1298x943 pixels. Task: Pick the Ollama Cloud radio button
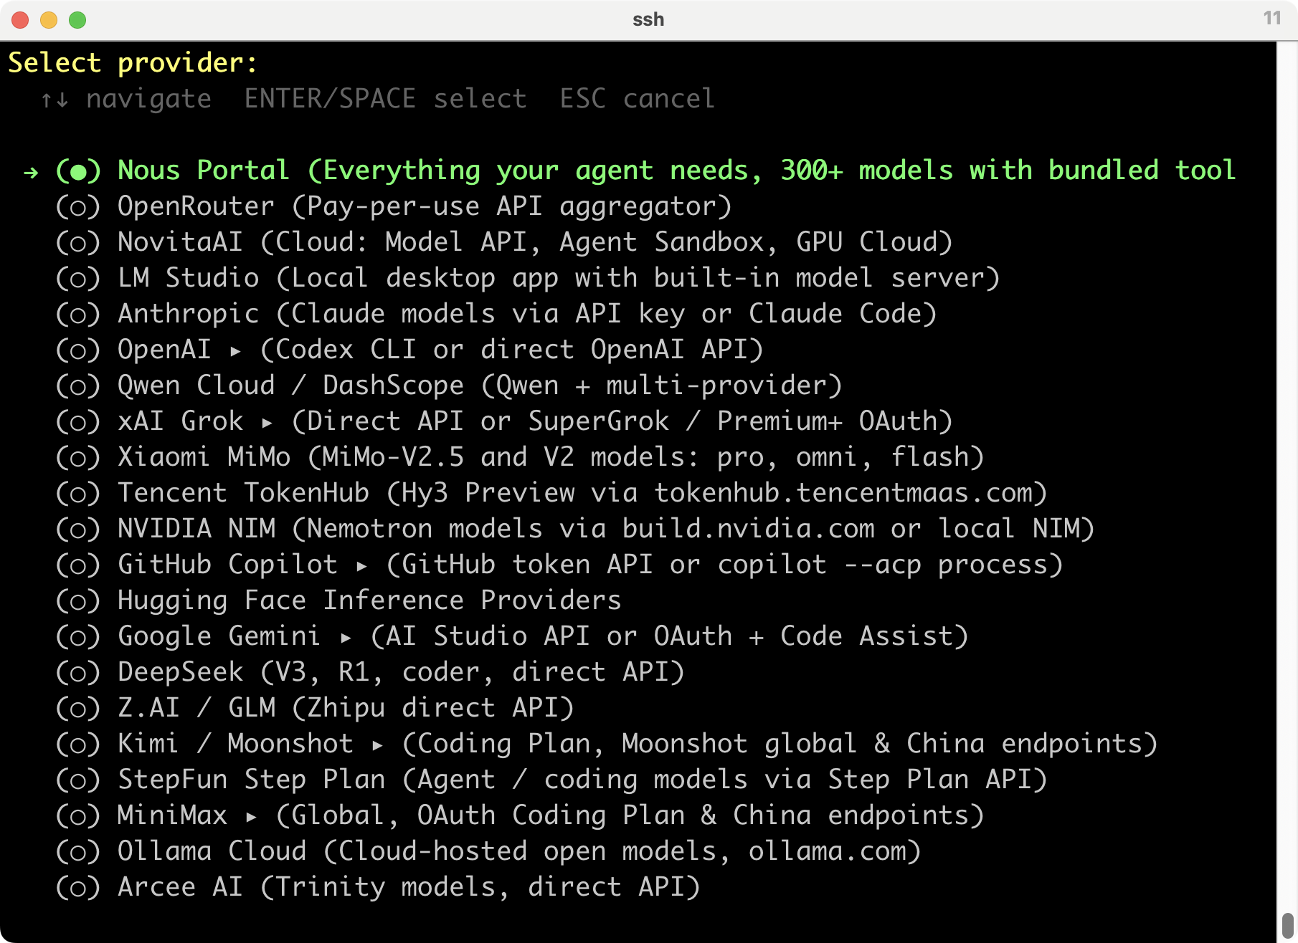(x=78, y=851)
